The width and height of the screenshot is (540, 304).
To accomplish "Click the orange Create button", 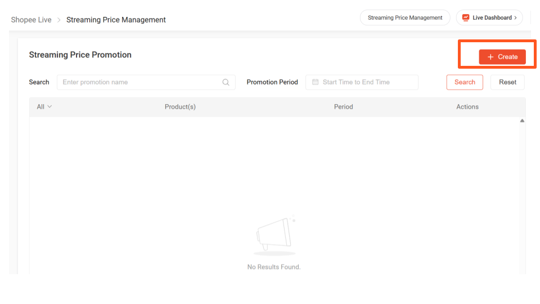I will pyautogui.click(x=502, y=57).
